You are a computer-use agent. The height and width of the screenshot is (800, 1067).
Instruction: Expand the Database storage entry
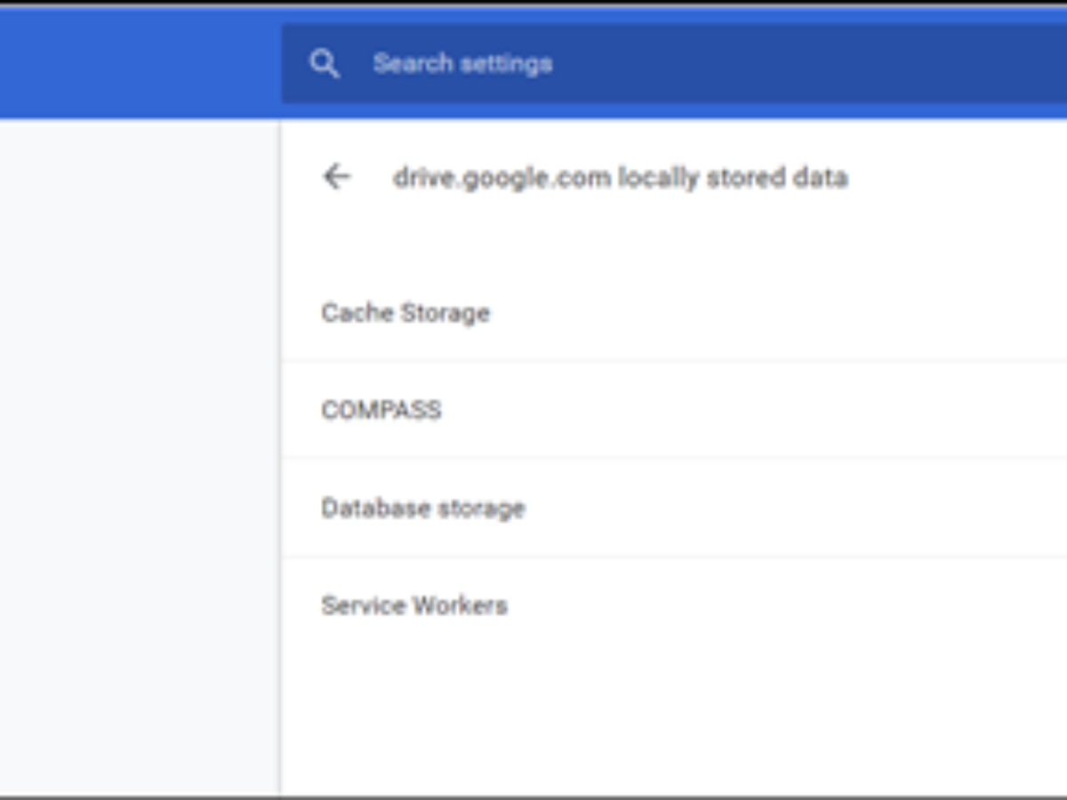coord(423,508)
